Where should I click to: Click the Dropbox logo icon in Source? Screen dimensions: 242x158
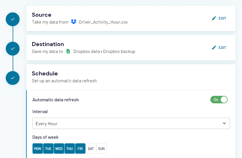[74, 22]
